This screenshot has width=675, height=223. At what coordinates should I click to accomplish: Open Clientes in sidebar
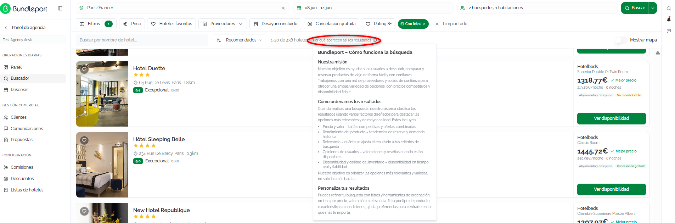(x=33, y=117)
